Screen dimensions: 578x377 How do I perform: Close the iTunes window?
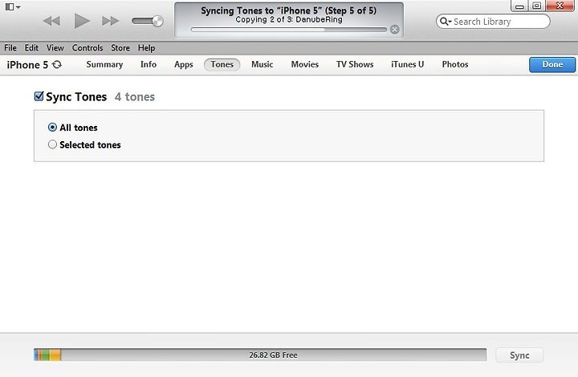tap(560, 5)
